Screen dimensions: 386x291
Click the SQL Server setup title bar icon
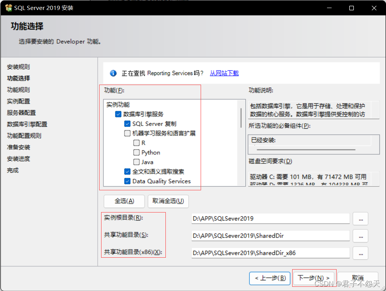tap(8, 8)
